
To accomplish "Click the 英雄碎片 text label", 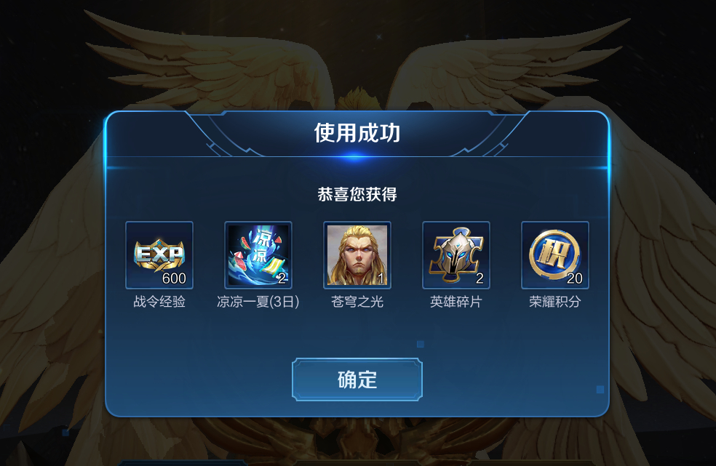I will point(456,302).
